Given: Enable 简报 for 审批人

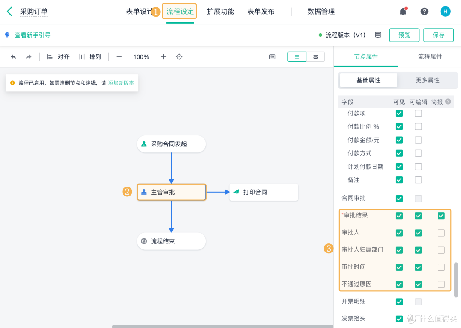Looking at the screenshot, I should coord(441,233).
